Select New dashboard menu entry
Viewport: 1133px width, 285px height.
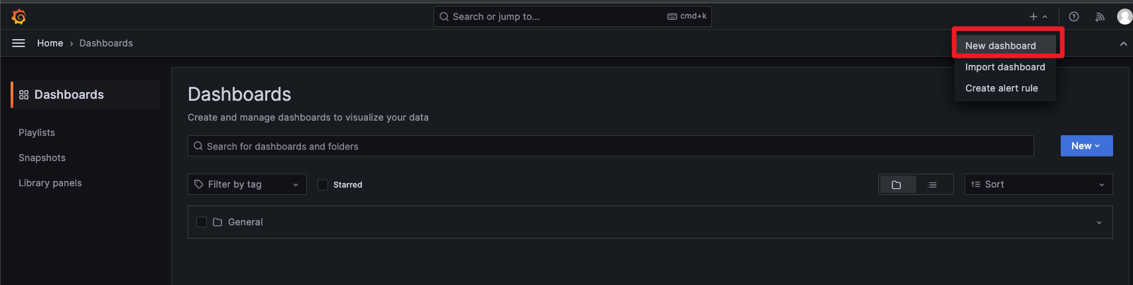click(1000, 46)
